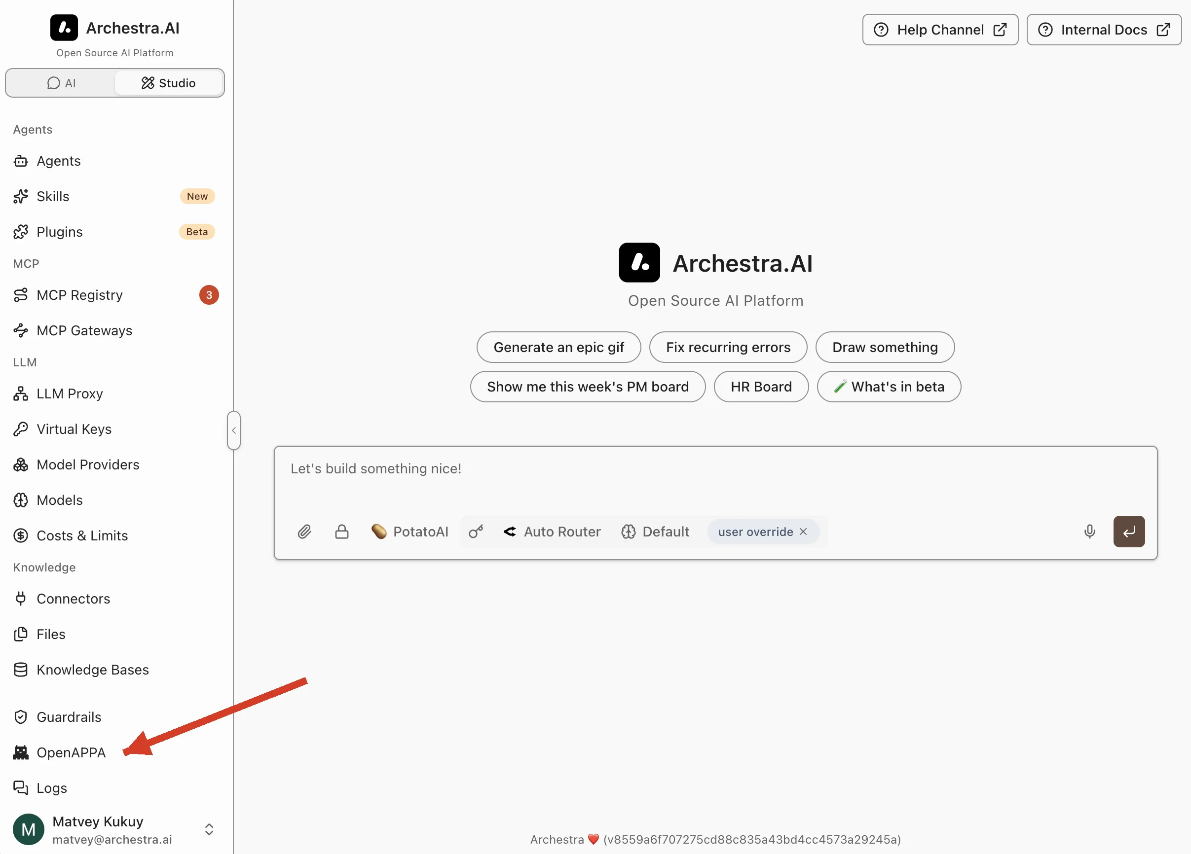The width and height of the screenshot is (1191, 854).
Task: Click the Files icon in sidebar
Action: coord(21,634)
